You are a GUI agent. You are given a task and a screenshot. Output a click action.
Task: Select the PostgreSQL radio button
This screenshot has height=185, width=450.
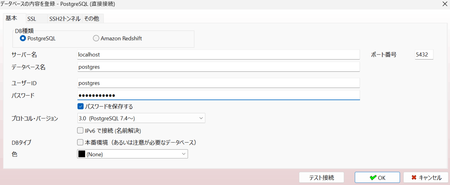click(x=23, y=38)
